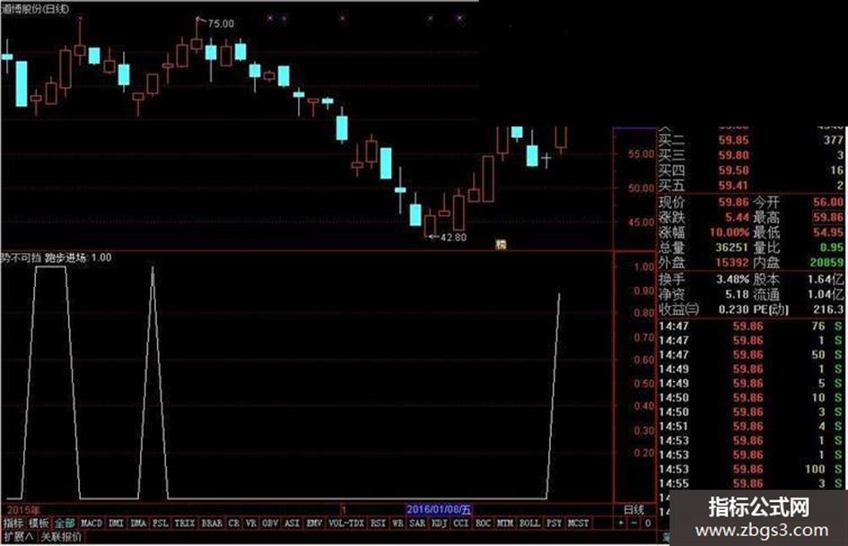
Task: Switch indicator to OBV
Action: (270, 524)
